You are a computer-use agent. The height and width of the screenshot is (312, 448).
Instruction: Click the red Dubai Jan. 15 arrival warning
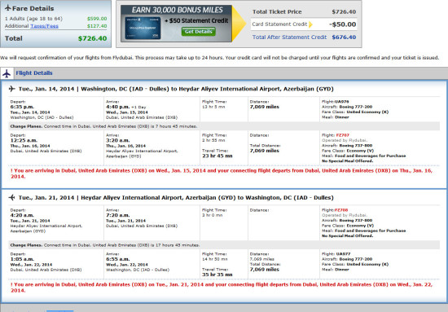[x=222, y=174]
